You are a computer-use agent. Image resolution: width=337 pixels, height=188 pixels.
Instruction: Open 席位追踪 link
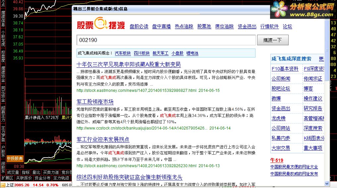(224, 26)
